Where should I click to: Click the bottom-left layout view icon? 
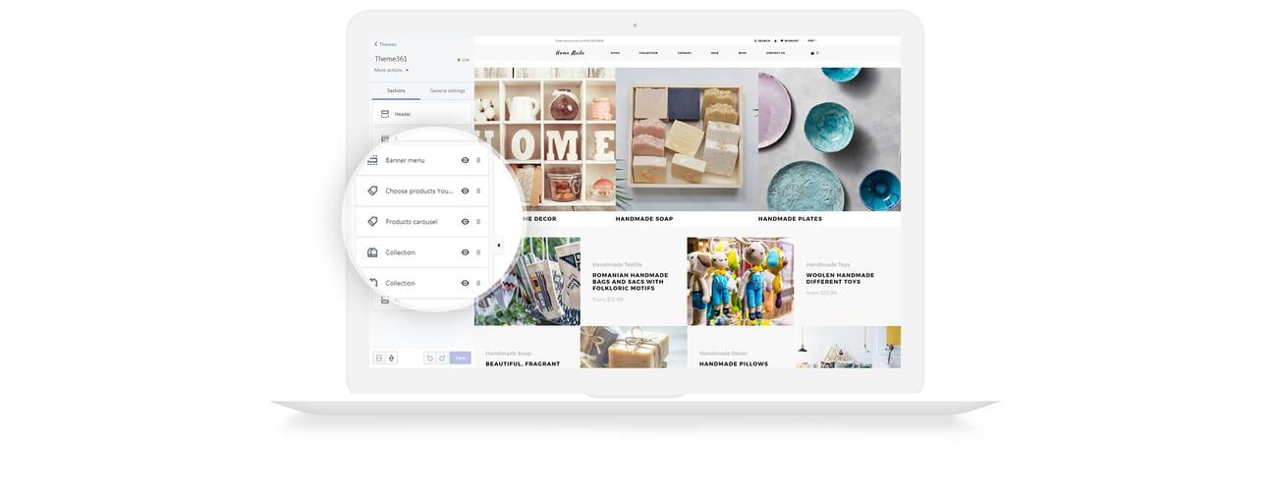[x=379, y=358]
